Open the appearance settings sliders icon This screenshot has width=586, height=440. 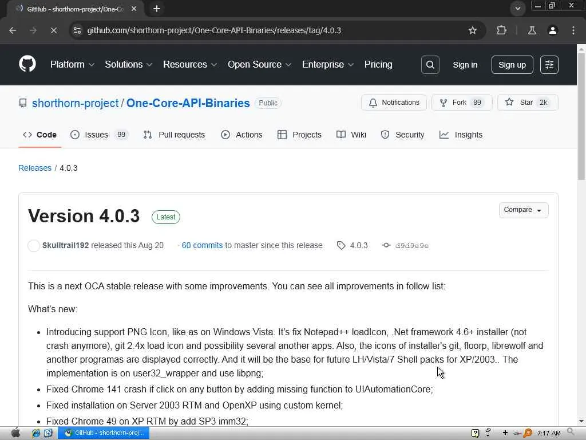point(549,65)
